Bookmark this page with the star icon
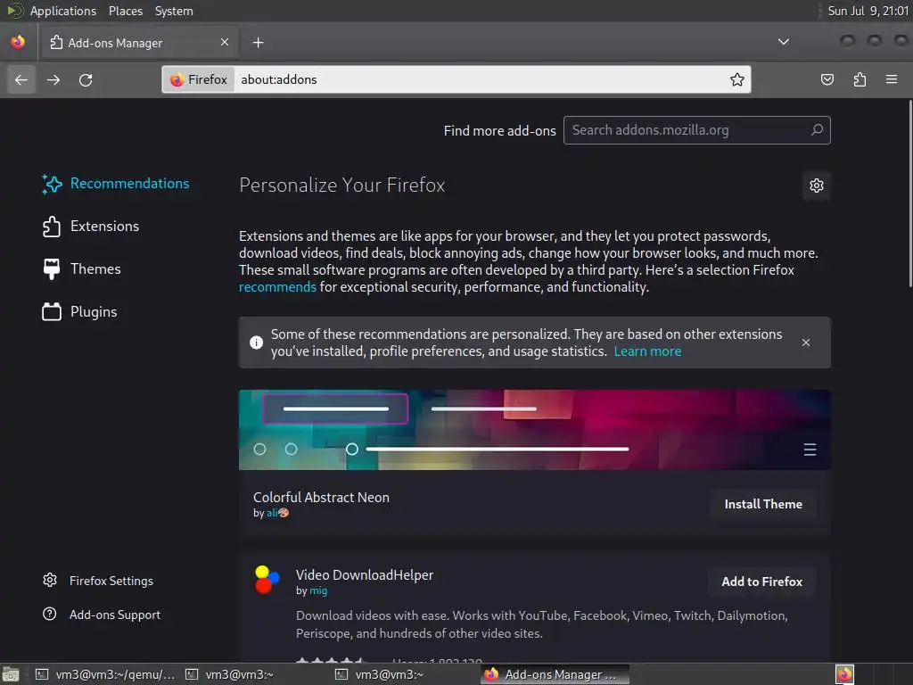This screenshot has height=685, width=913. pos(737,79)
